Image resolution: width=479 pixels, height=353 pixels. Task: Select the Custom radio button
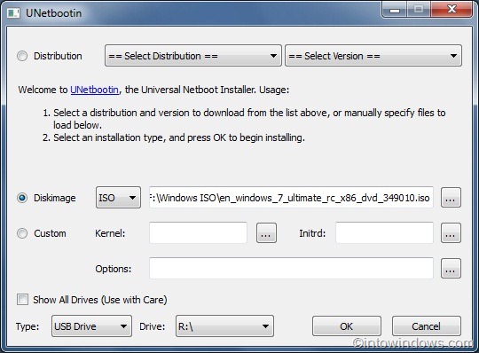[22, 233]
